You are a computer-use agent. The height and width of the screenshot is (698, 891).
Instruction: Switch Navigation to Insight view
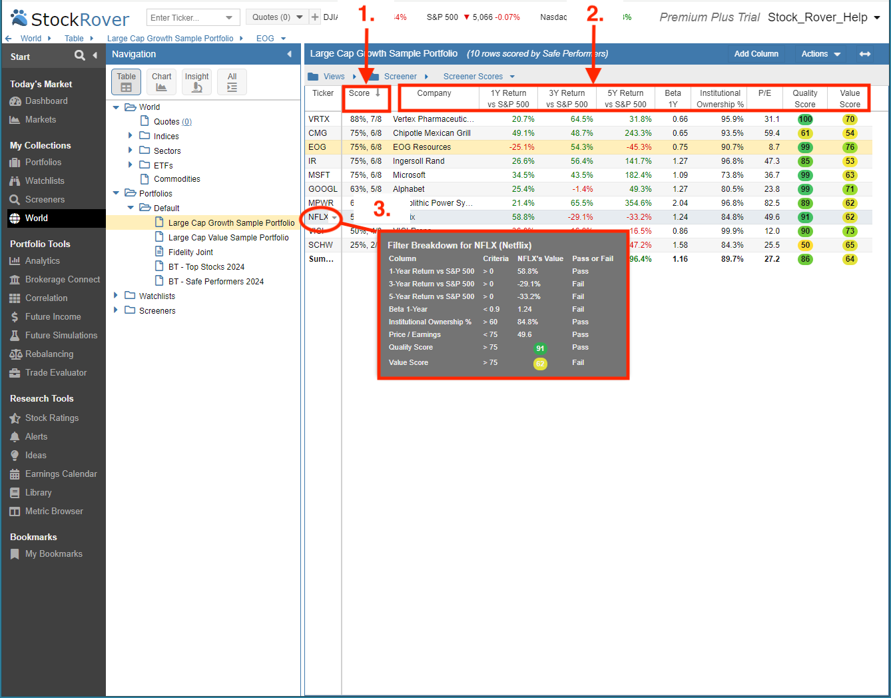tap(197, 82)
